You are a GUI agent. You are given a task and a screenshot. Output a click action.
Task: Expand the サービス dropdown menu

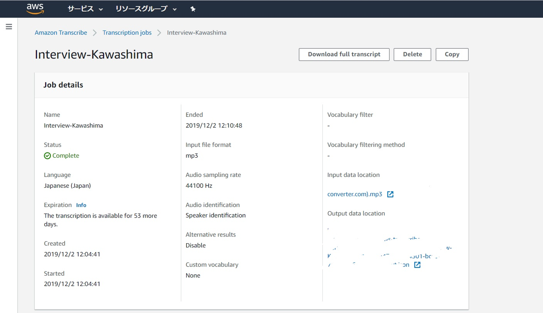coord(85,9)
